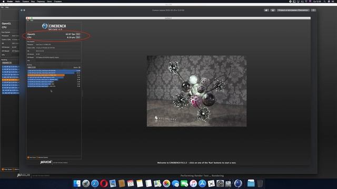Open Calendar showing 27 in Dock
This screenshot has height=189, width=337.
131,183
